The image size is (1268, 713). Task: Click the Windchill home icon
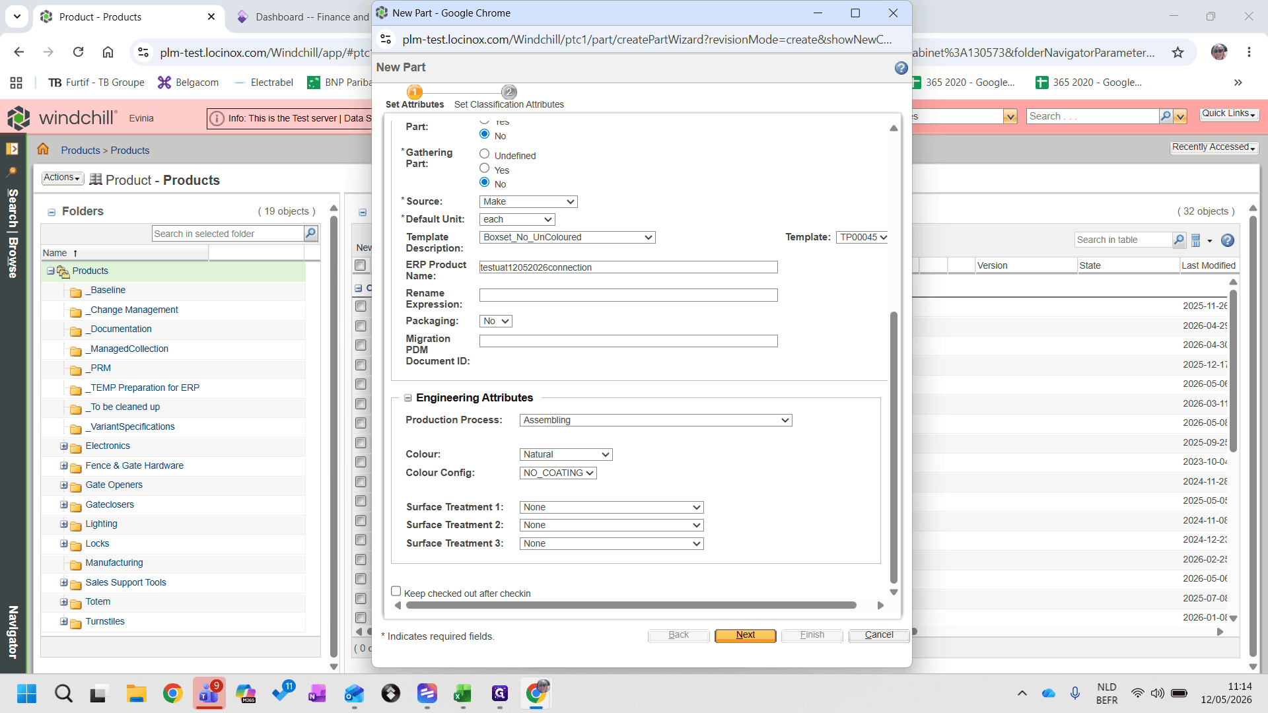(43, 149)
